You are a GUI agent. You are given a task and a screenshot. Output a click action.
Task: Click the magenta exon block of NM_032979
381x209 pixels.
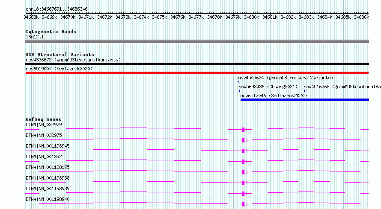pos(243,130)
